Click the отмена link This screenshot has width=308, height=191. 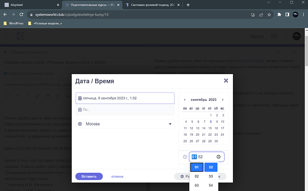coord(118,176)
